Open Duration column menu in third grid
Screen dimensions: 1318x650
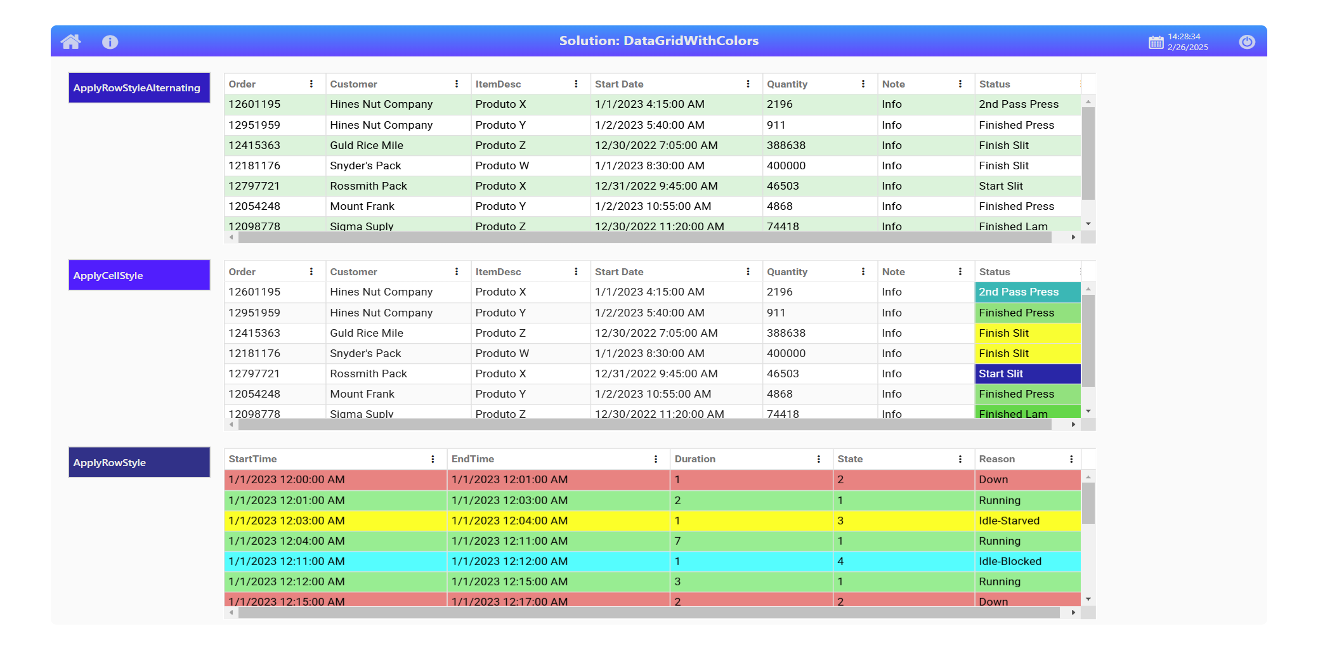[x=819, y=459]
